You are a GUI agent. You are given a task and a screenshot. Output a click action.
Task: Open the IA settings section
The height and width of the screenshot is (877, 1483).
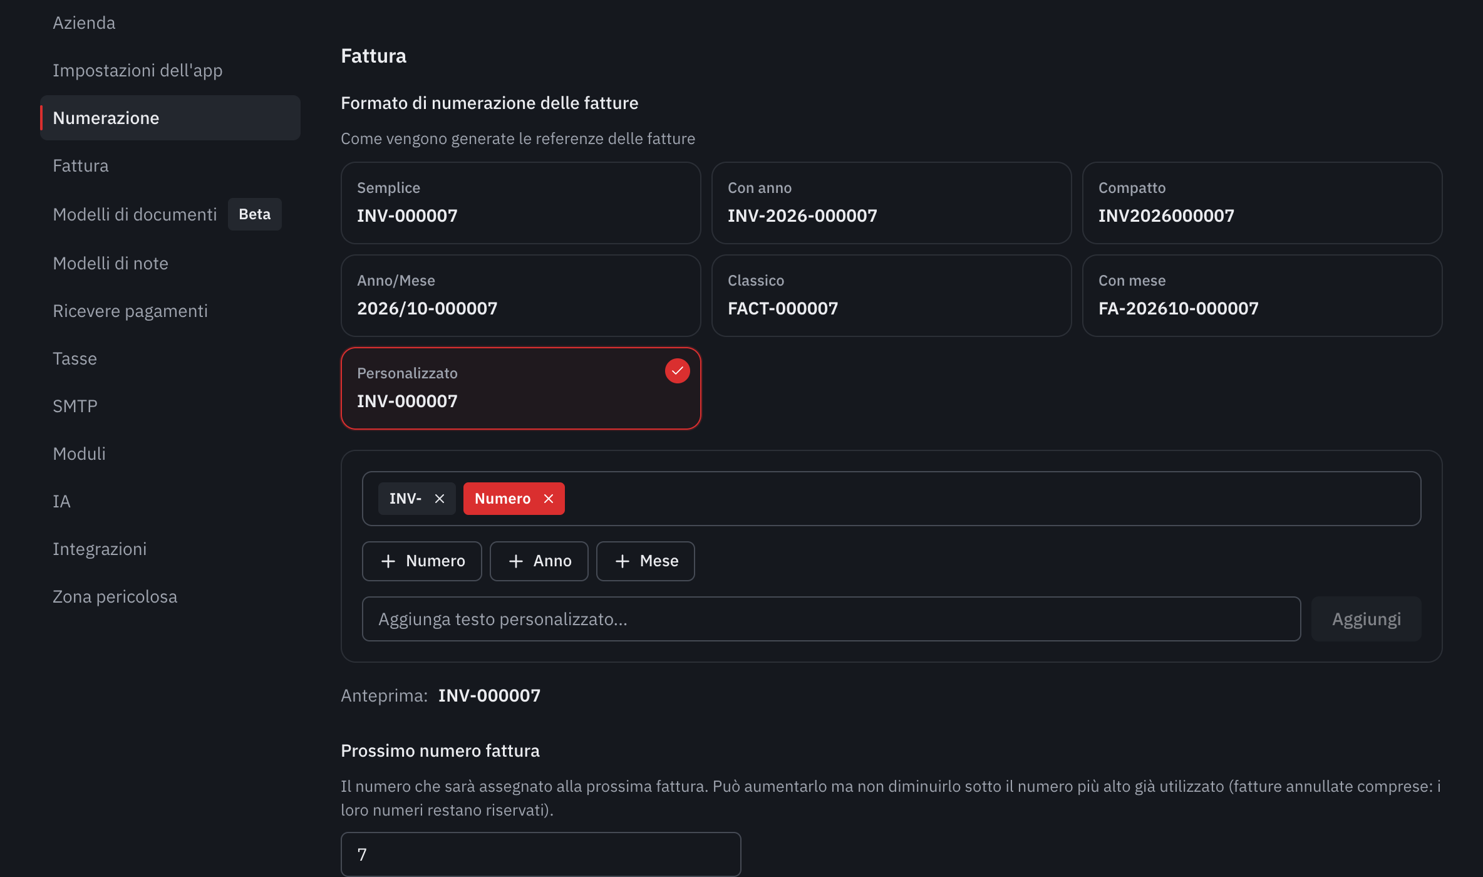[x=170, y=501]
